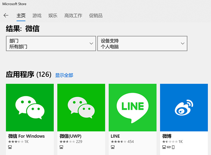The image size is (211, 155).
Task: Click the 结果: 微信 heading
Action: coord(23,29)
